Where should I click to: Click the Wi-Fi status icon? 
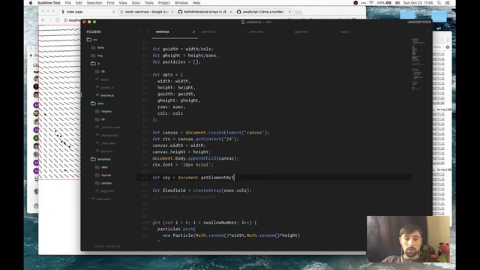pyautogui.click(x=371, y=3)
